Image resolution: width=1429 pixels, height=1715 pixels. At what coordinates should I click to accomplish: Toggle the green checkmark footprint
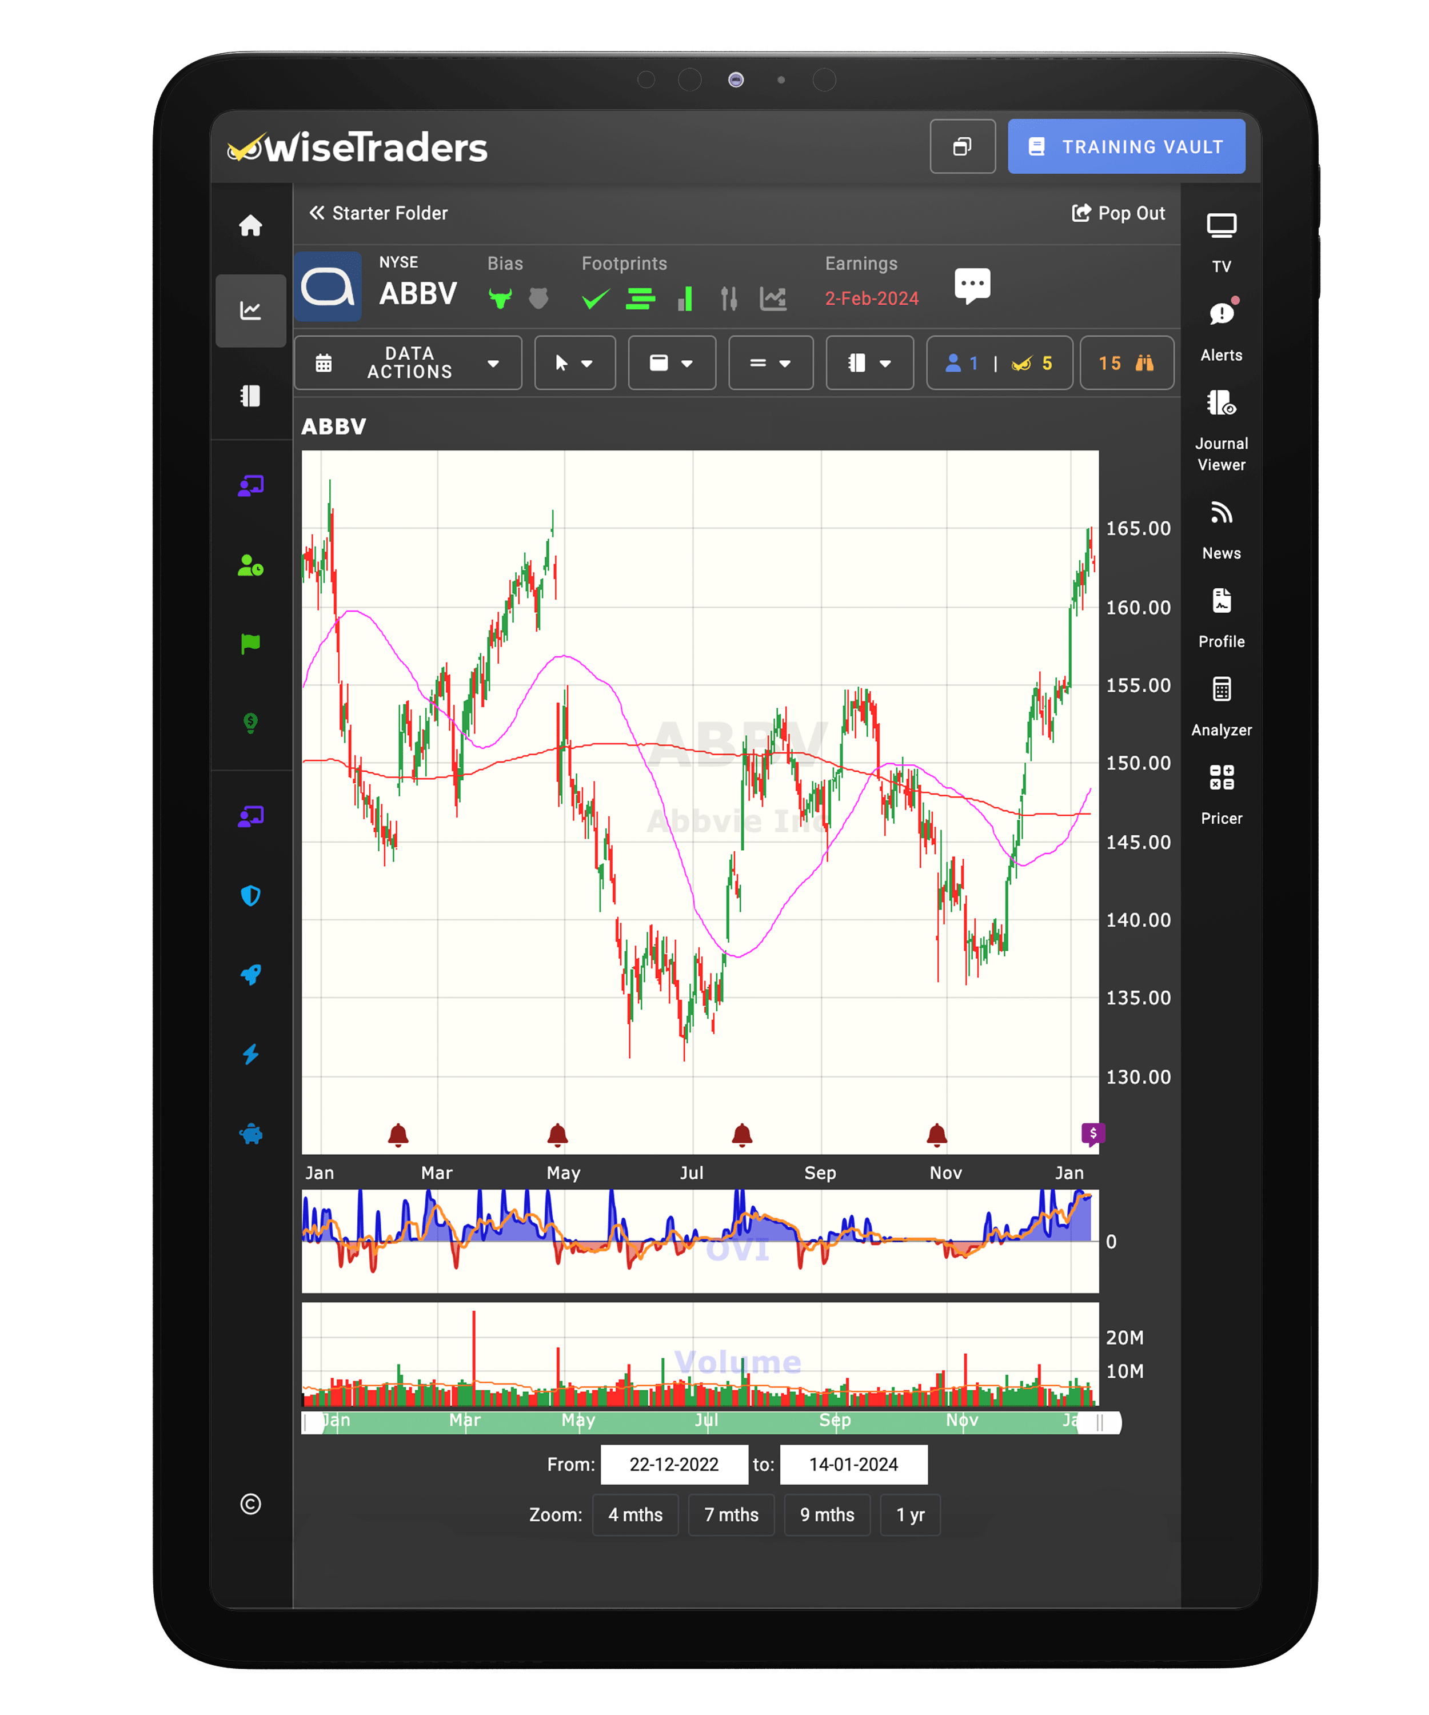coord(595,299)
